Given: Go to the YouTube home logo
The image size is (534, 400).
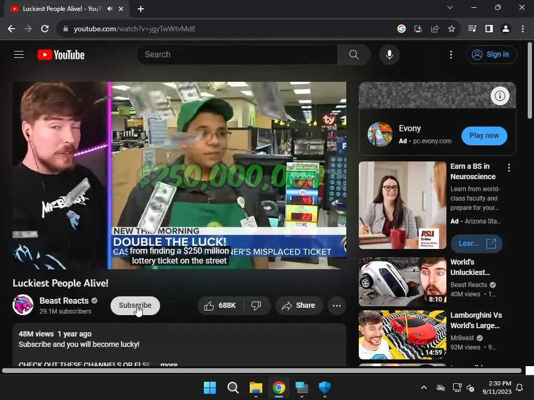Looking at the screenshot, I should [x=61, y=55].
